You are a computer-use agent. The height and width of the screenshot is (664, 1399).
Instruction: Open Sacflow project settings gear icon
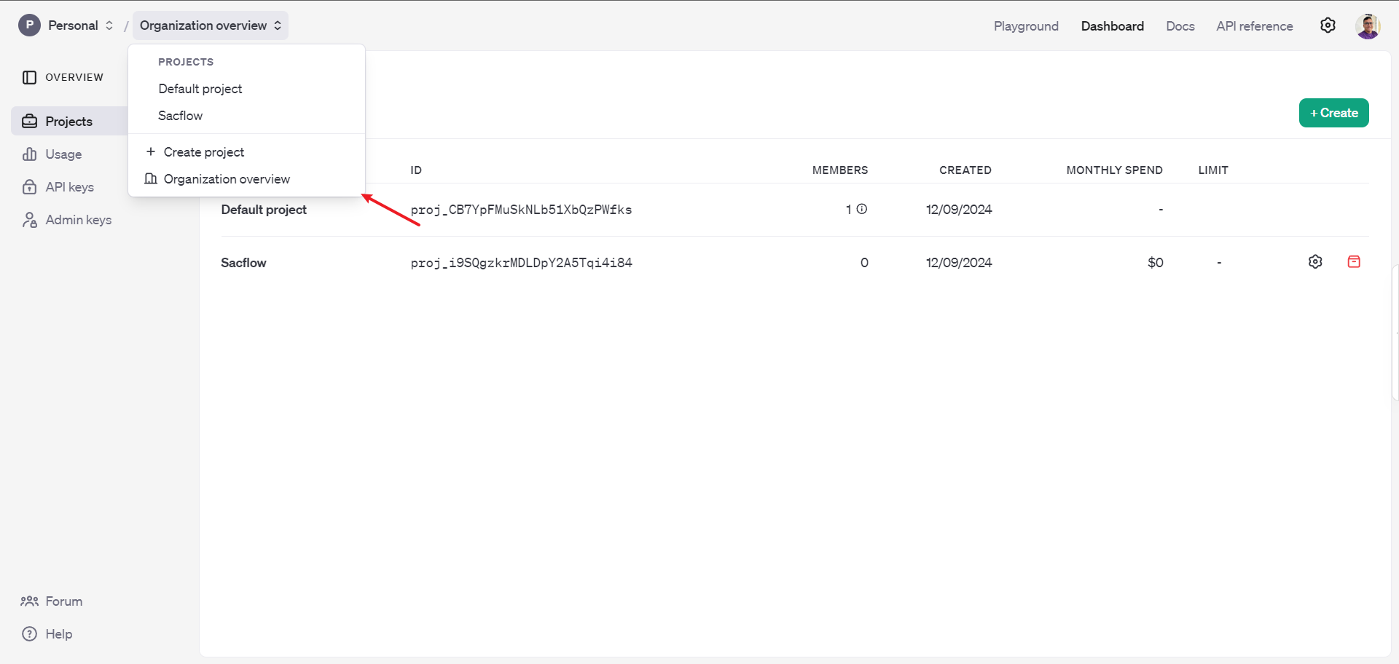pos(1315,262)
